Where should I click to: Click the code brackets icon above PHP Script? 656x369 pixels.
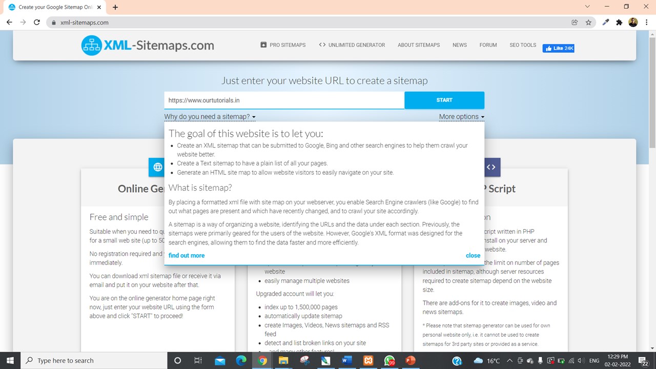coord(491,167)
